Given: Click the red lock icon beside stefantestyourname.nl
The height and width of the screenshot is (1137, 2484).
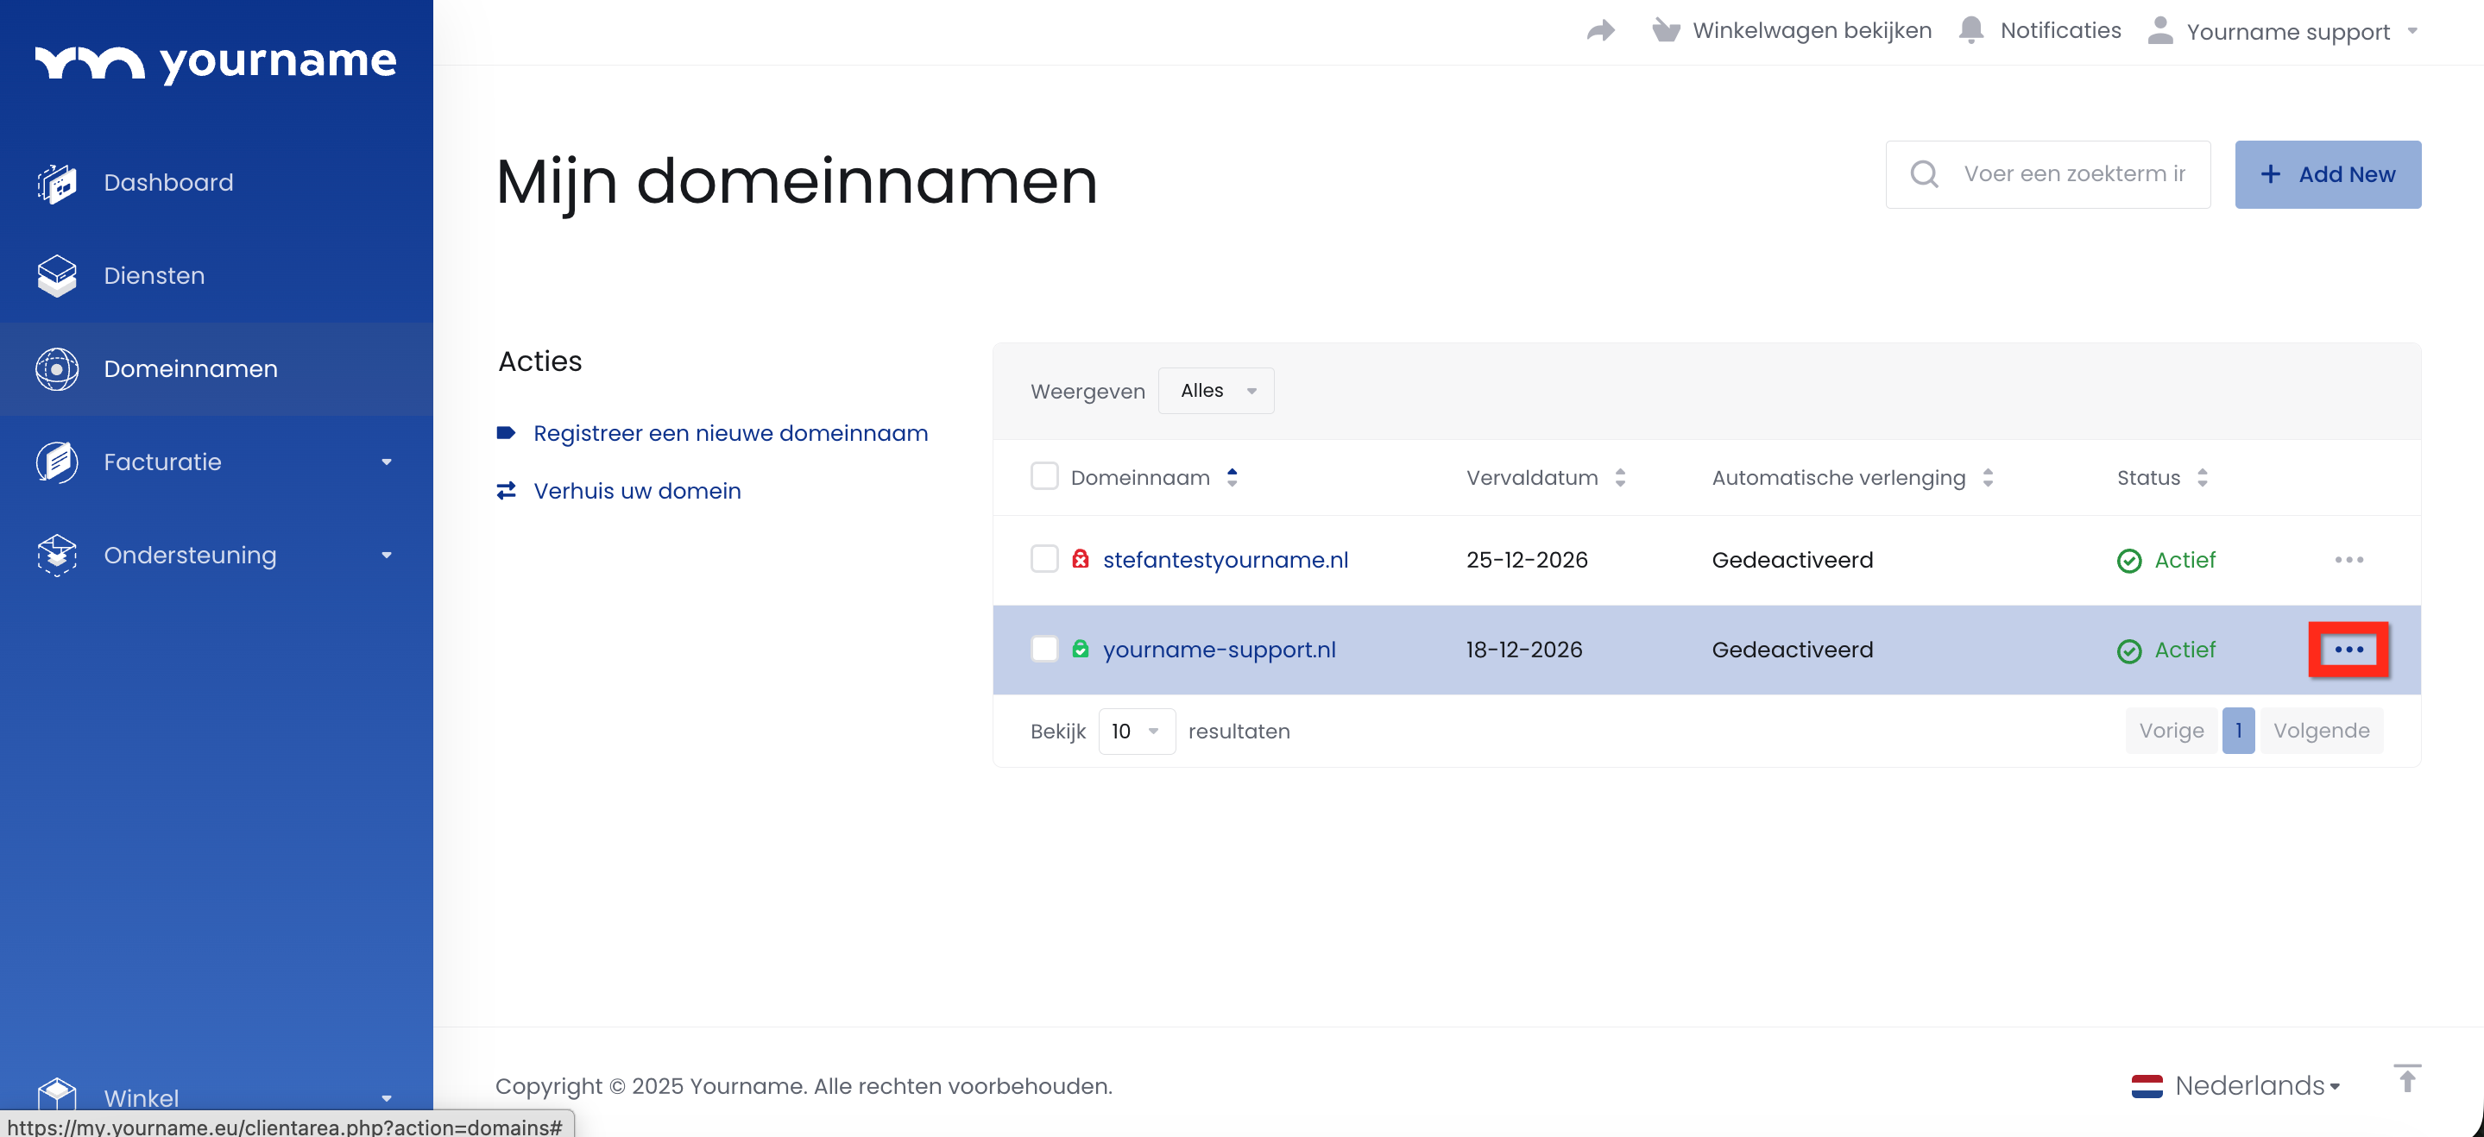Looking at the screenshot, I should coord(1080,559).
